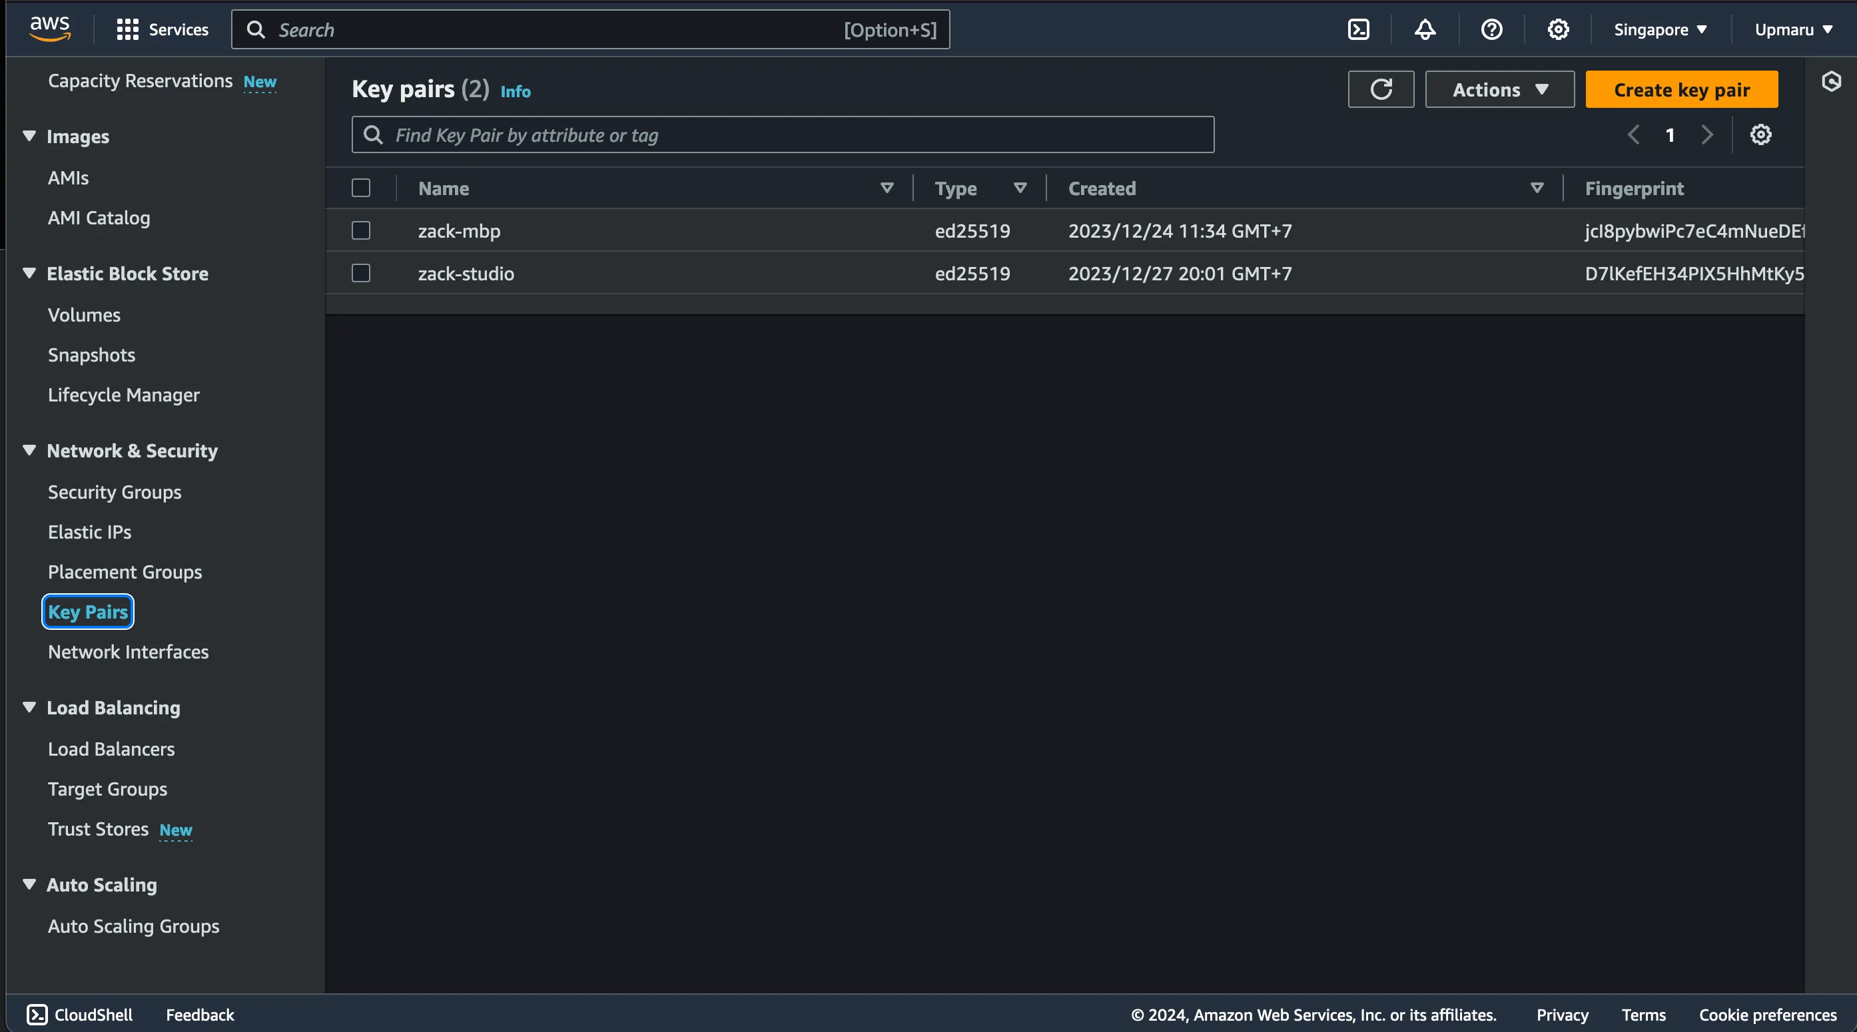Screen dimensions: 1857x1032
Task: Collapse the Network & Security section
Action: tap(29, 451)
